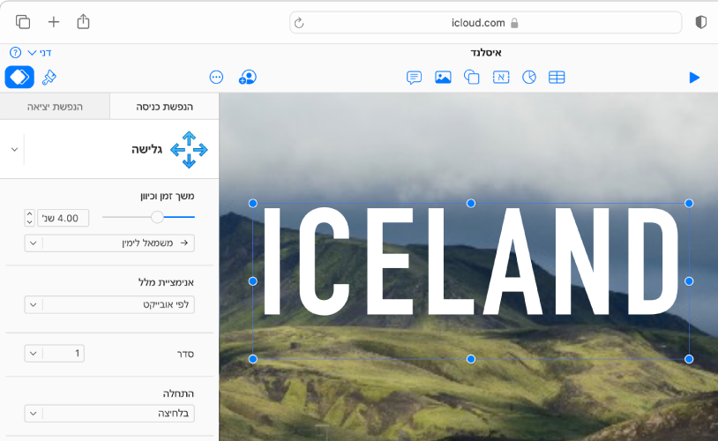
Task: Click the Collaborate add-person icon
Action: pos(248,77)
